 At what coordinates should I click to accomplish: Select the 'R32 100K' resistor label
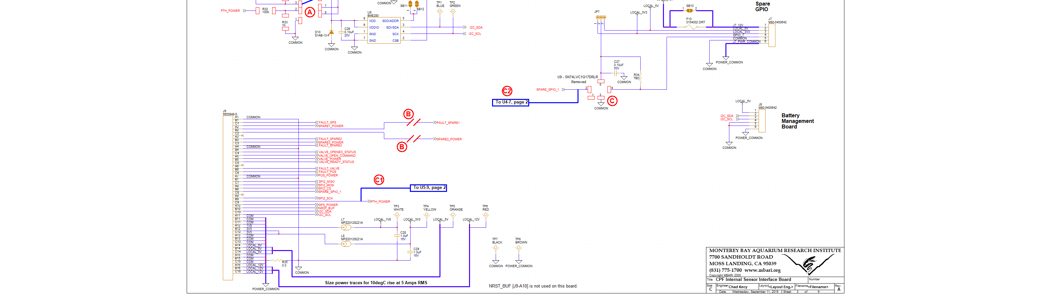(x=266, y=11)
